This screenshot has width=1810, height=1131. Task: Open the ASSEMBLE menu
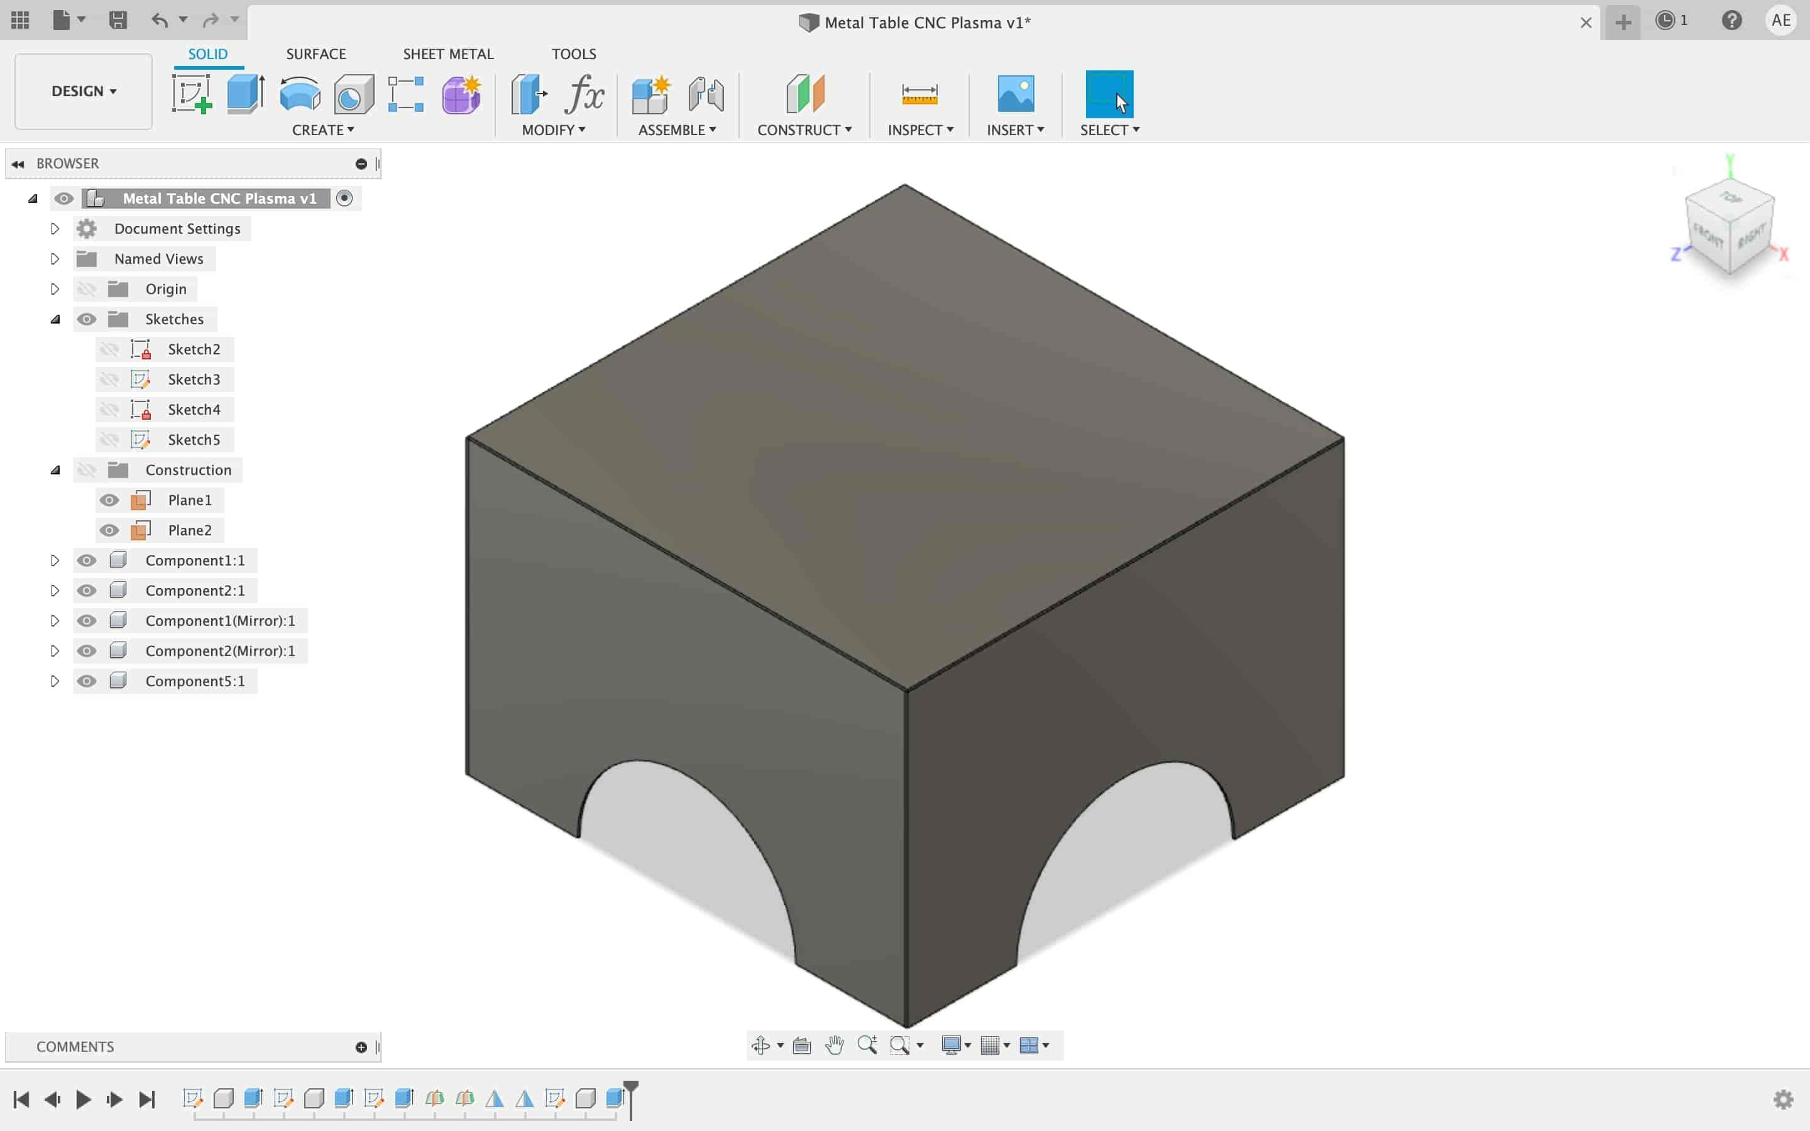(677, 130)
